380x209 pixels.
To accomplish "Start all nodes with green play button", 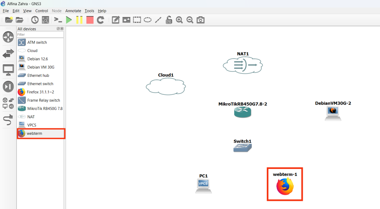I will pyautogui.click(x=69, y=20).
